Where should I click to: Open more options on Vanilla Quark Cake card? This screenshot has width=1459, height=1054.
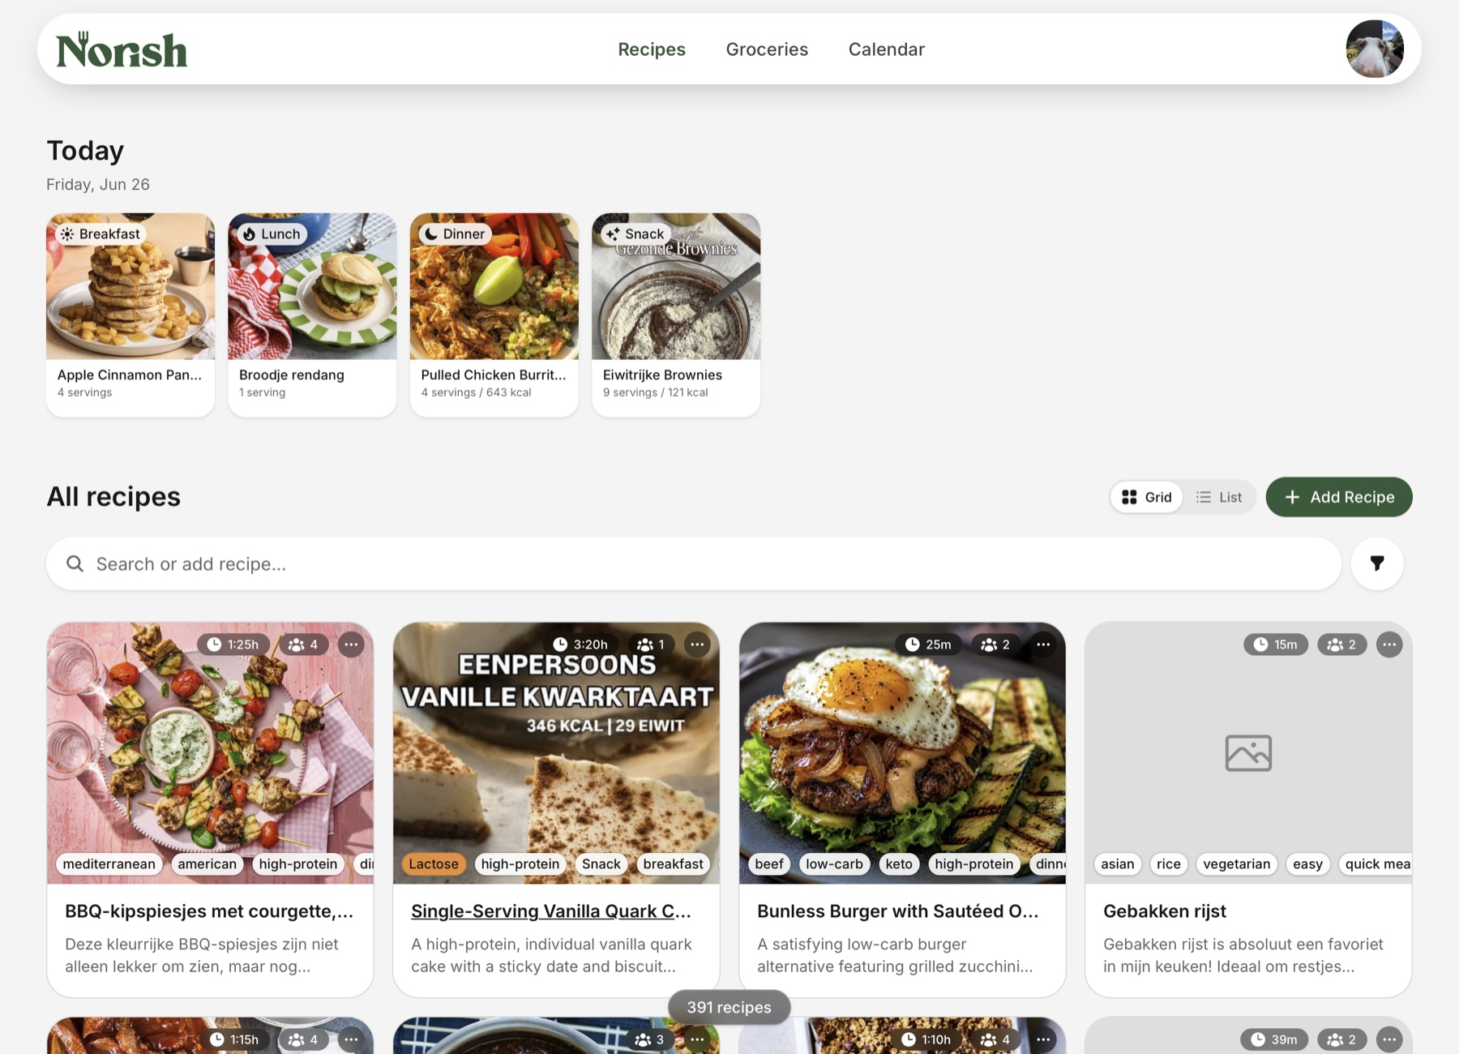coord(697,645)
